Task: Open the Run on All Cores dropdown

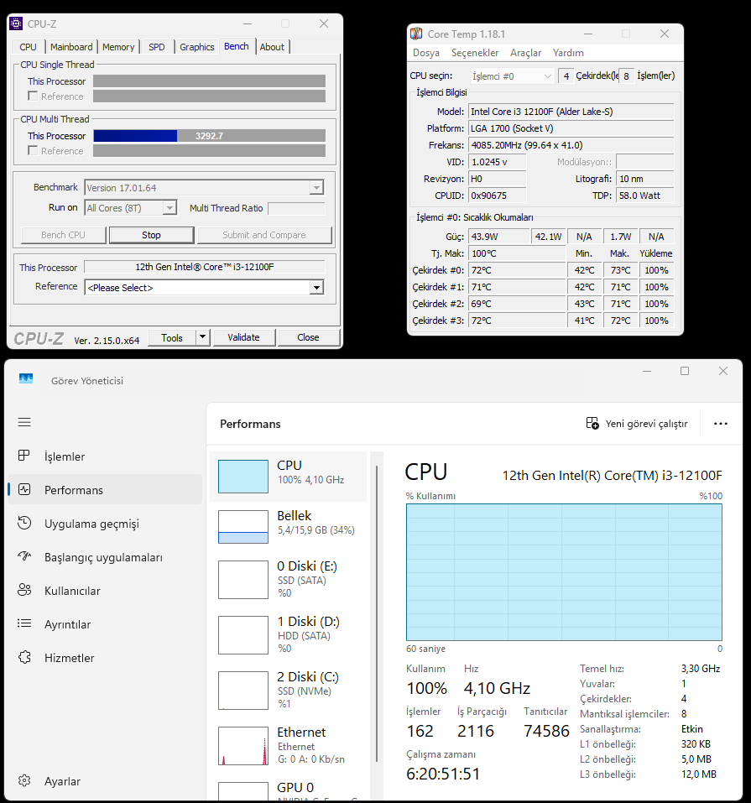Action: (x=131, y=207)
